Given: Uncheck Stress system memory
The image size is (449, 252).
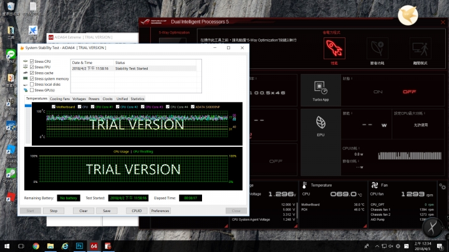Looking at the screenshot, I should (32, 78).
